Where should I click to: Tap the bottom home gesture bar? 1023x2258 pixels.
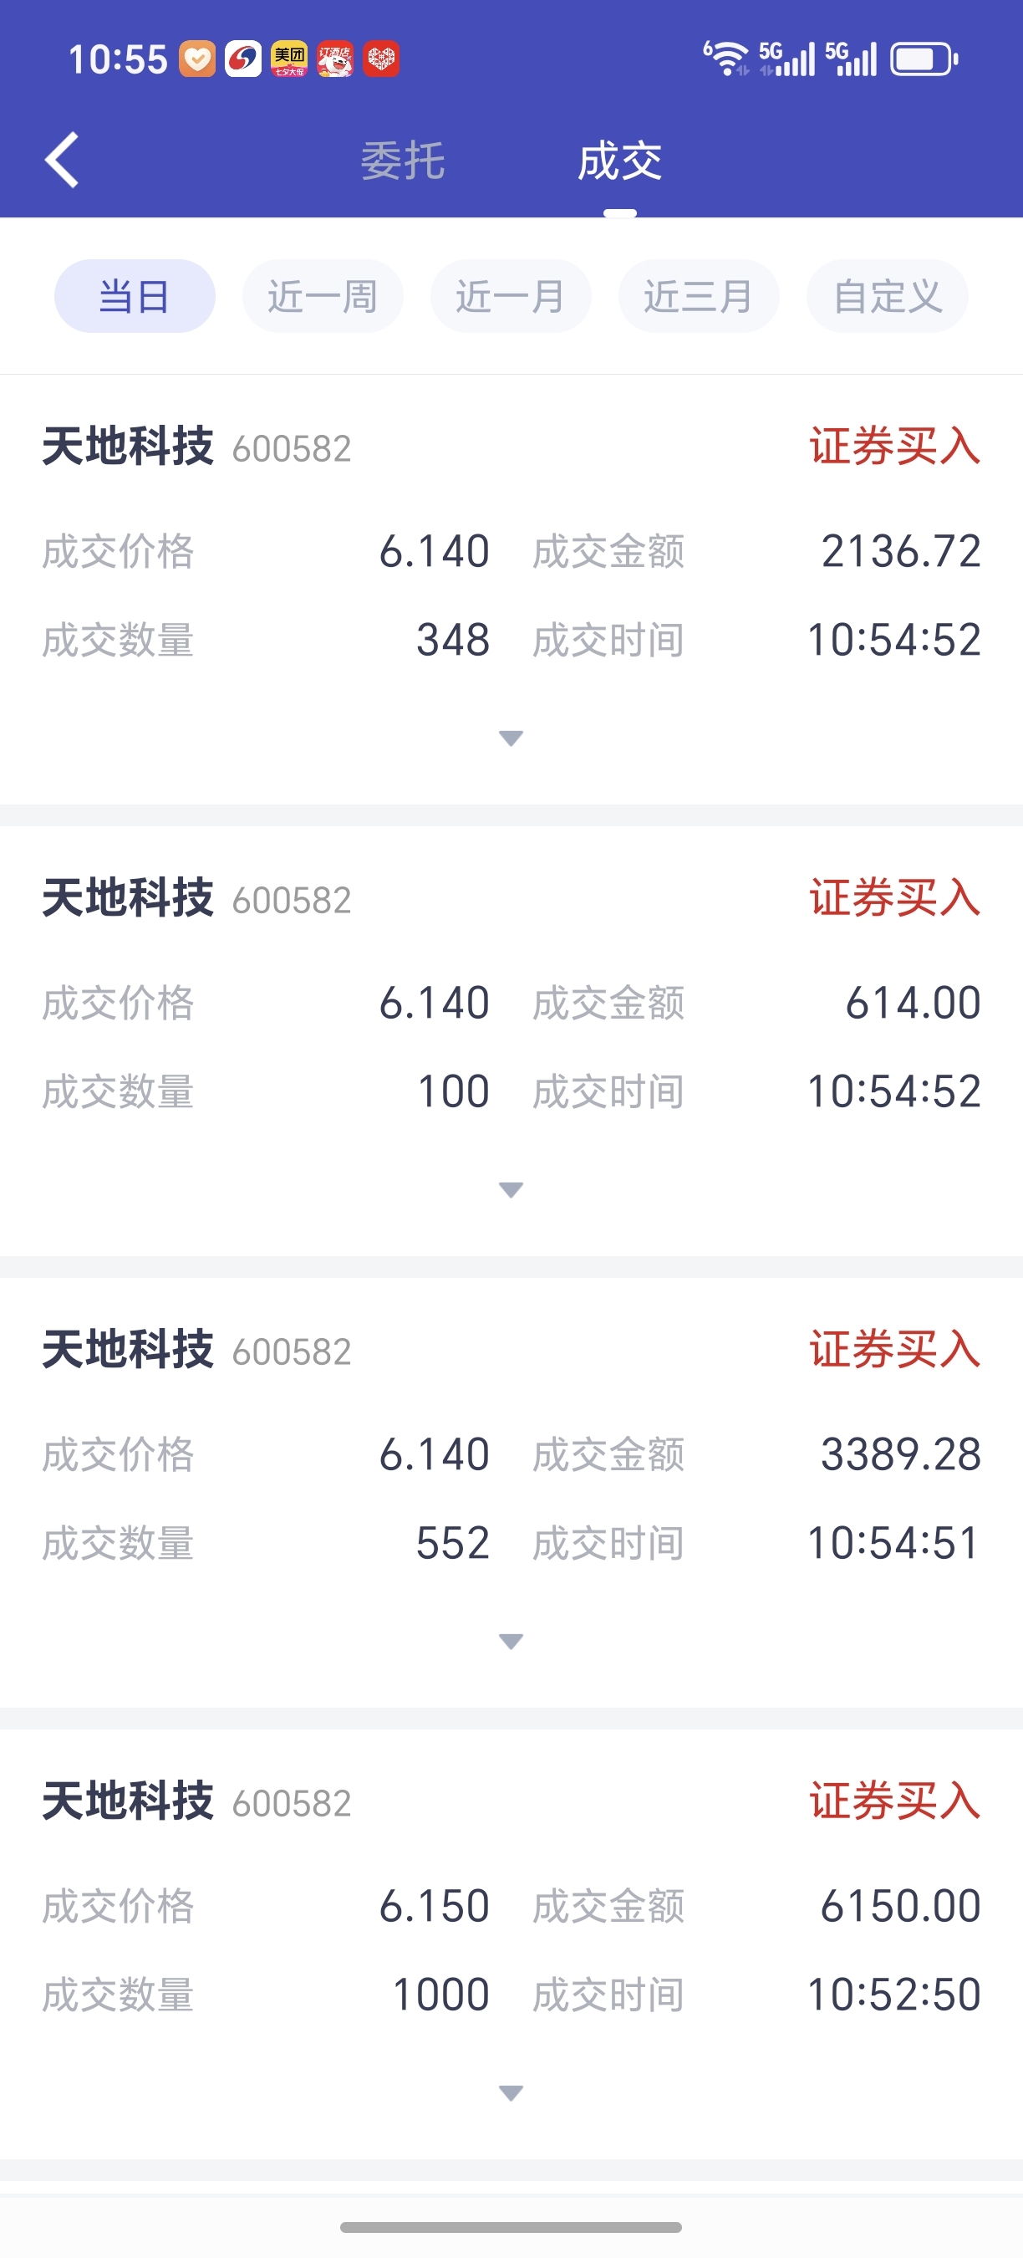(511, 2227)
